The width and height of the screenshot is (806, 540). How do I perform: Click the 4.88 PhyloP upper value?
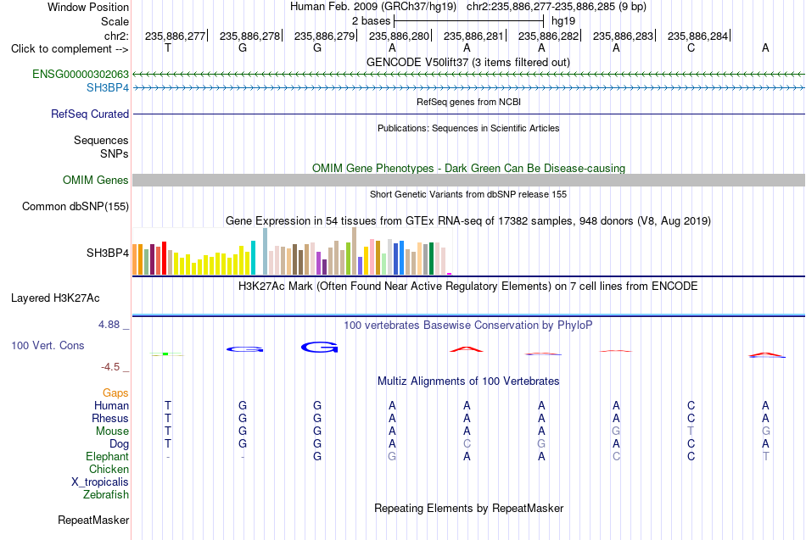pos(109,325)
